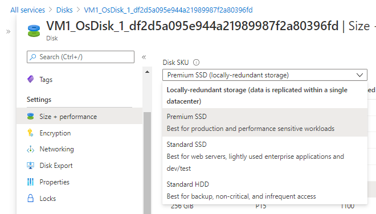This screenshot has width=376, height=214.
Task: Navigate to Disks breadcrumb
Action: [x=64, y=10]
